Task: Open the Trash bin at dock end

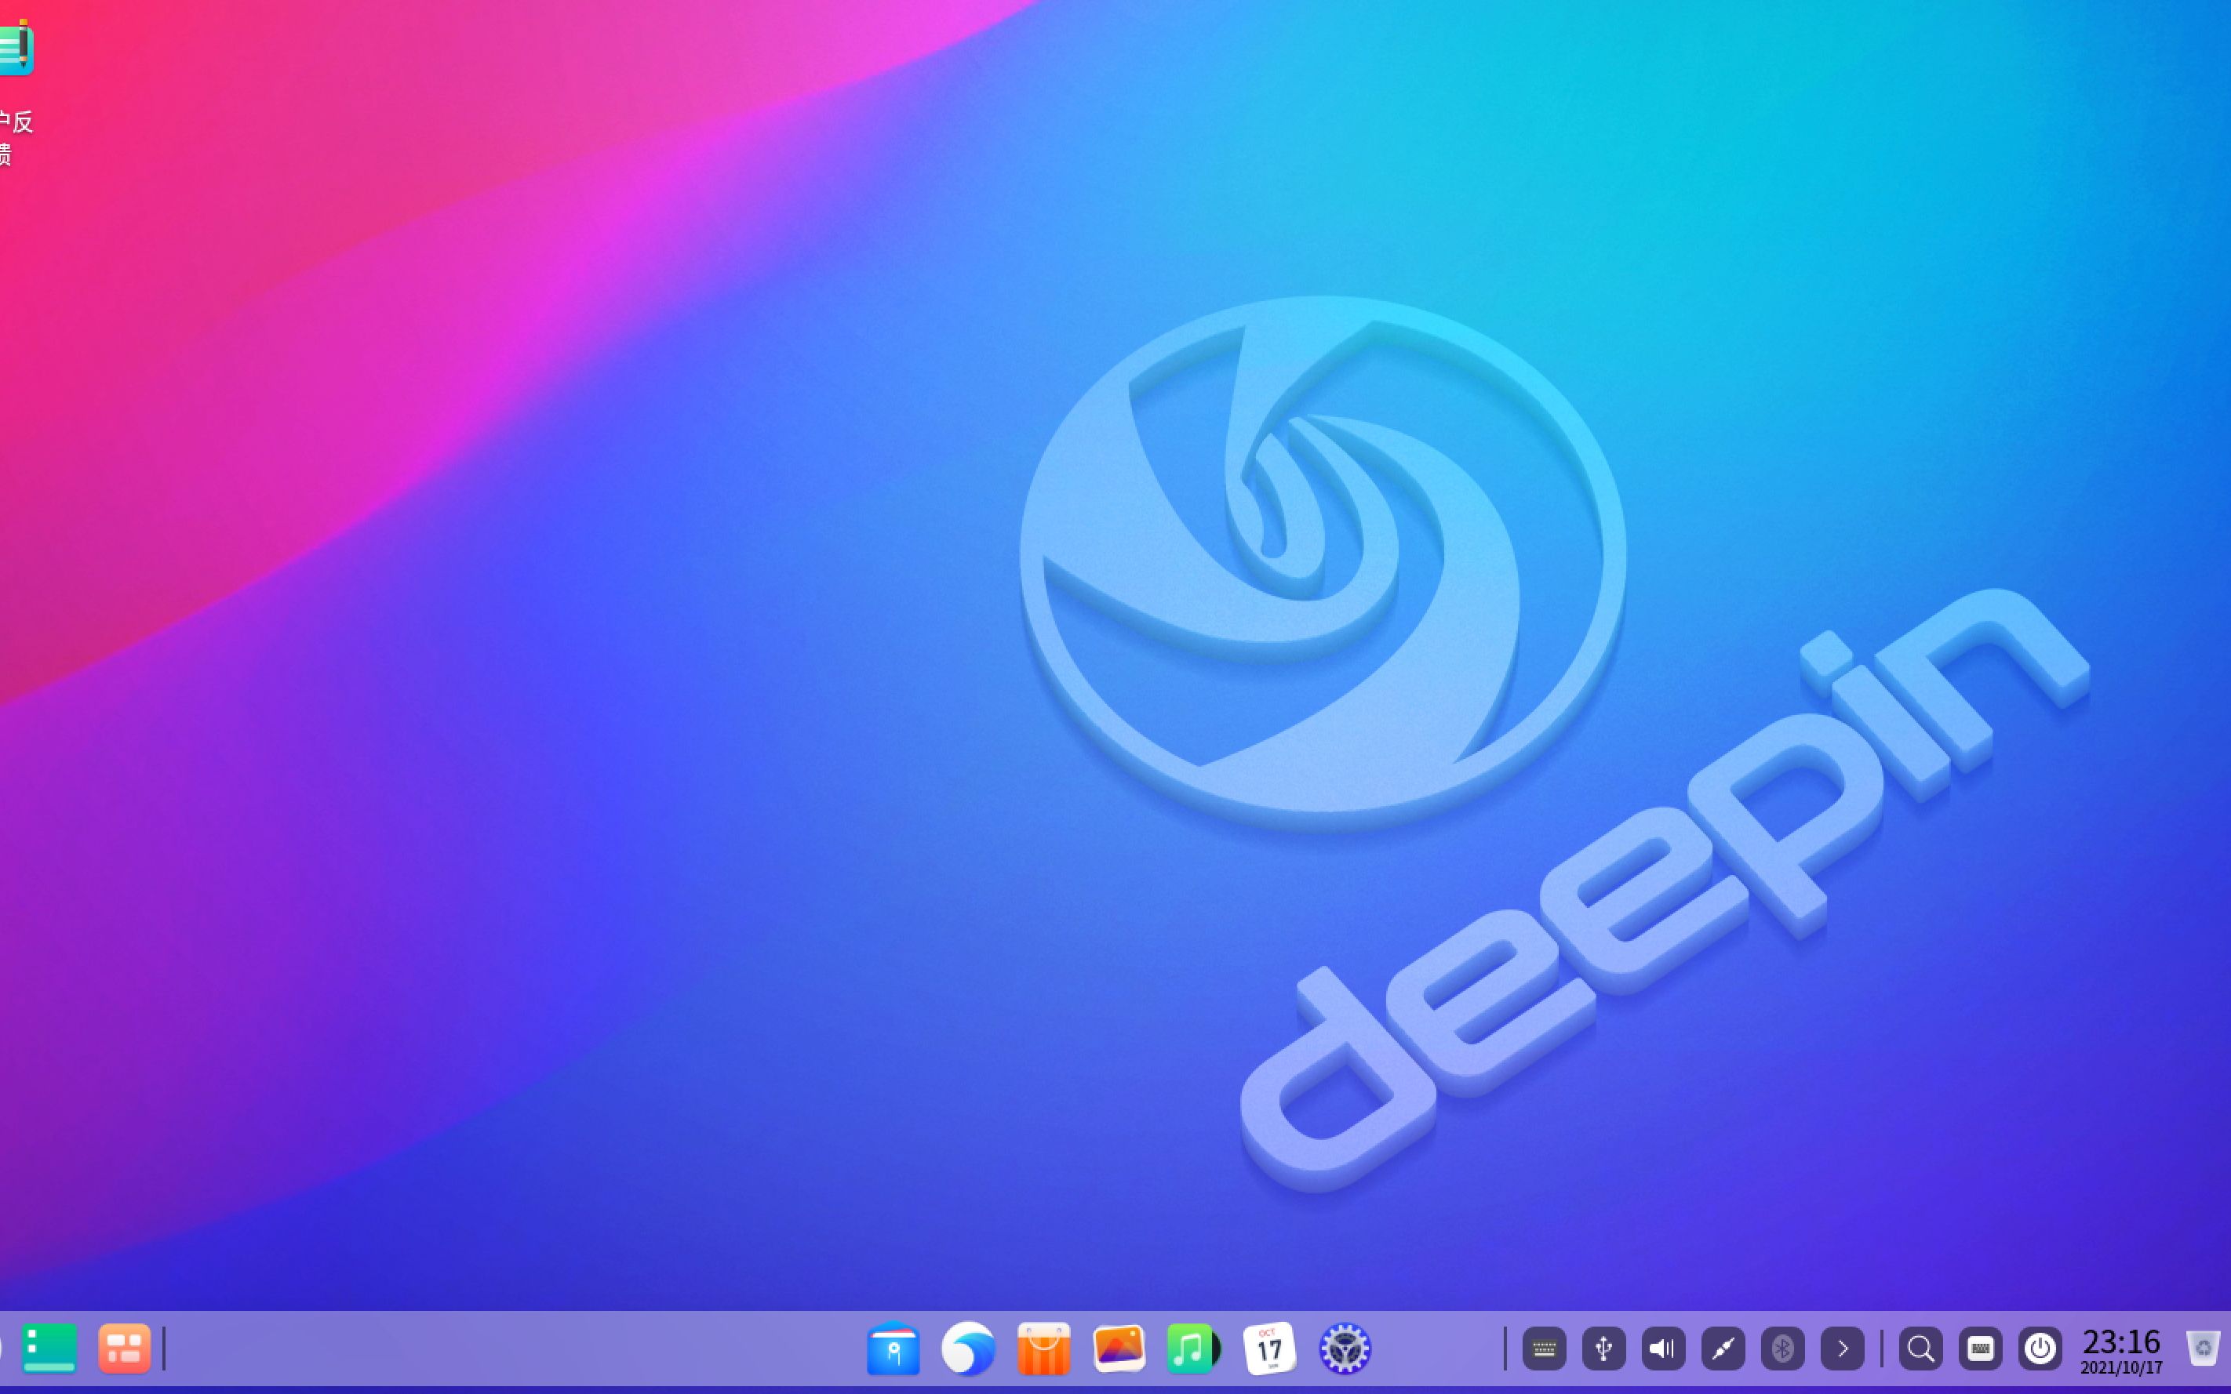Action: click(x=2204, y=1349)
